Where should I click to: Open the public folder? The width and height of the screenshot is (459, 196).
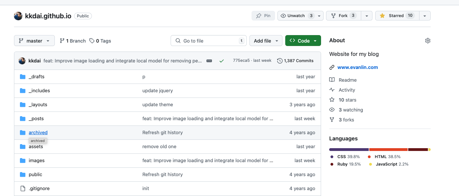[35, 175]
